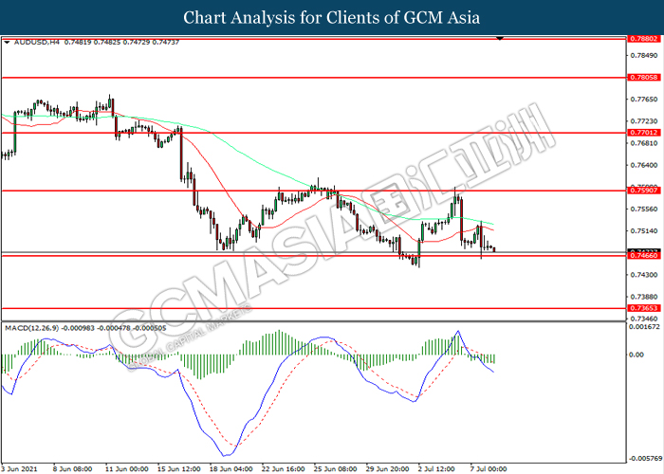The width and height of the screenshot is (664, 474).
Task: Click the MACD(12,26,9) indicator label
Action: click(31, 328)
